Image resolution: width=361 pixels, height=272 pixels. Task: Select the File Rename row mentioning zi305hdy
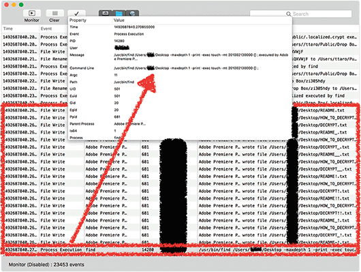click(180, 89)
